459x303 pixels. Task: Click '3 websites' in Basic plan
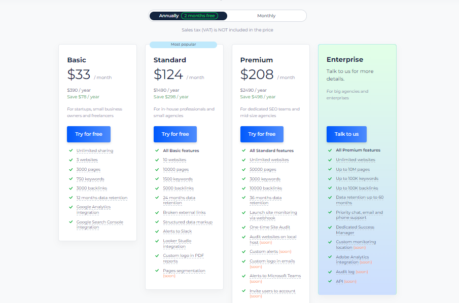point(87,160)
